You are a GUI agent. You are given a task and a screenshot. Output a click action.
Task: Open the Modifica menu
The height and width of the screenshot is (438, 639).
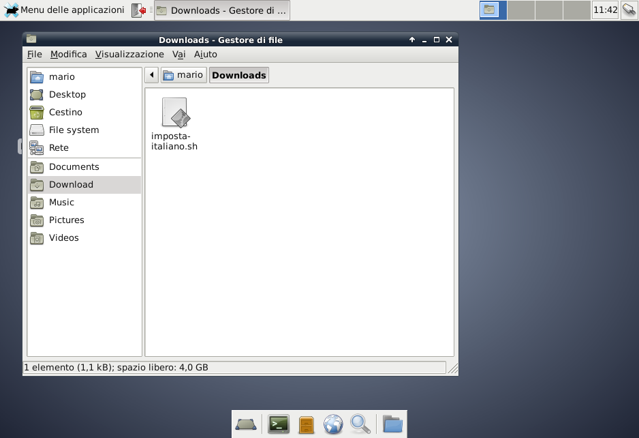click(x=68, y=55)
